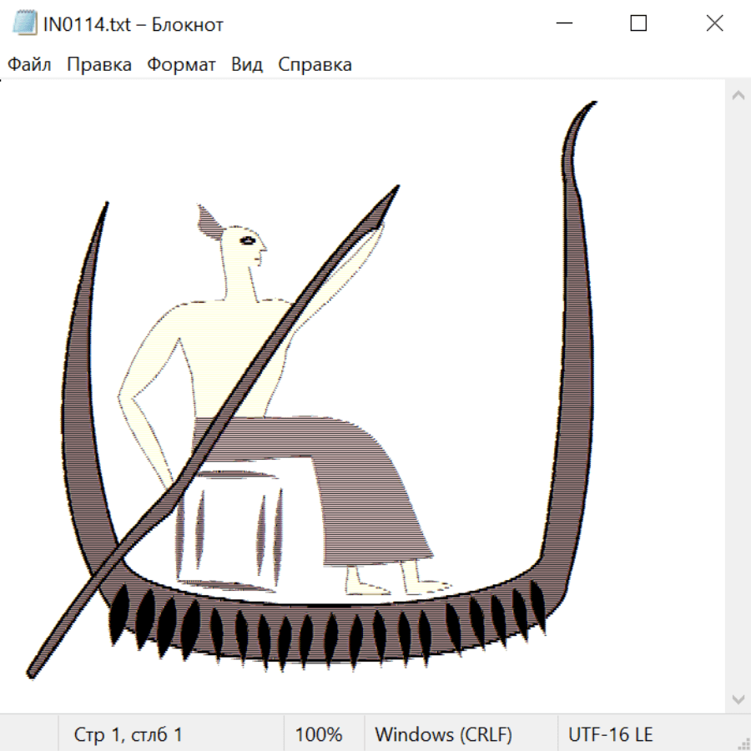Screen dimensions: 751x751
Task: Open the Вид menu
Action: pyautogui.click(x=246, y=65)
